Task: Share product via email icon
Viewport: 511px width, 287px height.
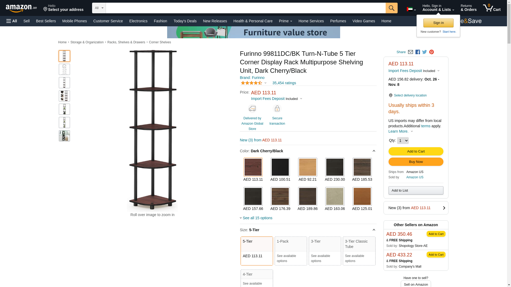Action: click(x=410, y=52)
